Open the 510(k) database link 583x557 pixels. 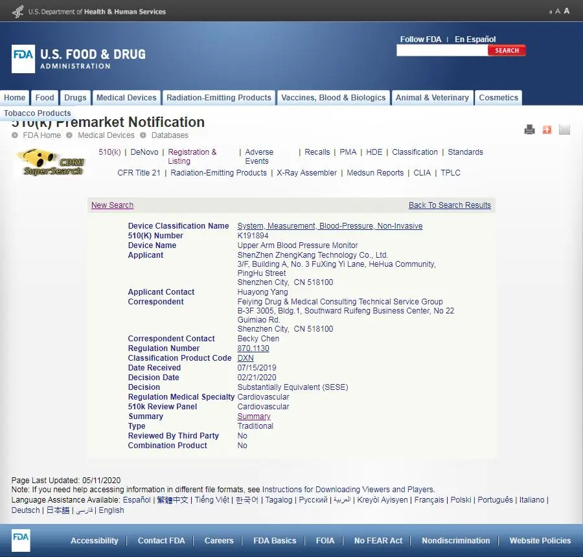tap(109, 152)
